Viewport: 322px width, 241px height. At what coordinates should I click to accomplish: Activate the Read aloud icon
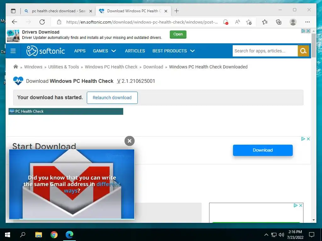(x=237, y=22)
